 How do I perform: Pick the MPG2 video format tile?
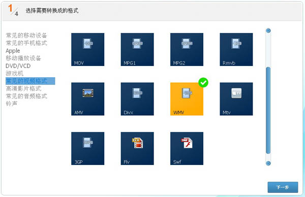click(187, 50)
